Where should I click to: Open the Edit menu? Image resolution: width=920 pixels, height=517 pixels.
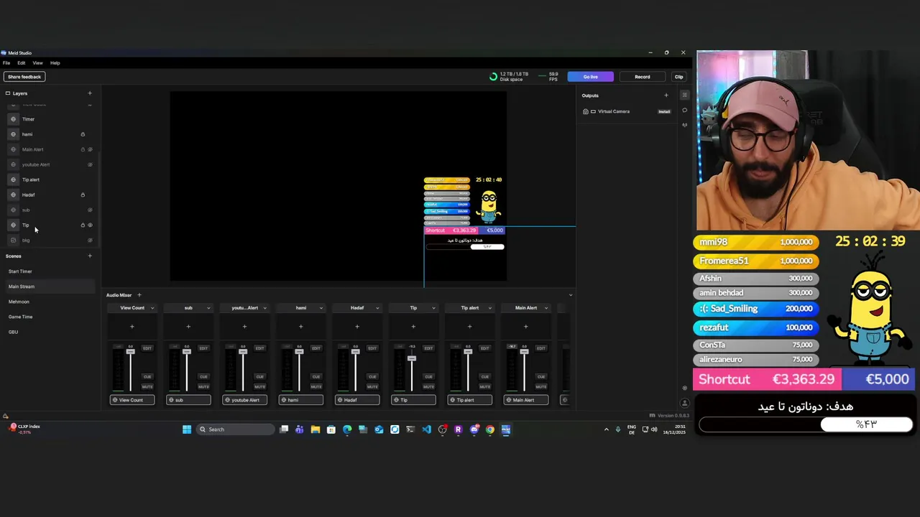22,63
